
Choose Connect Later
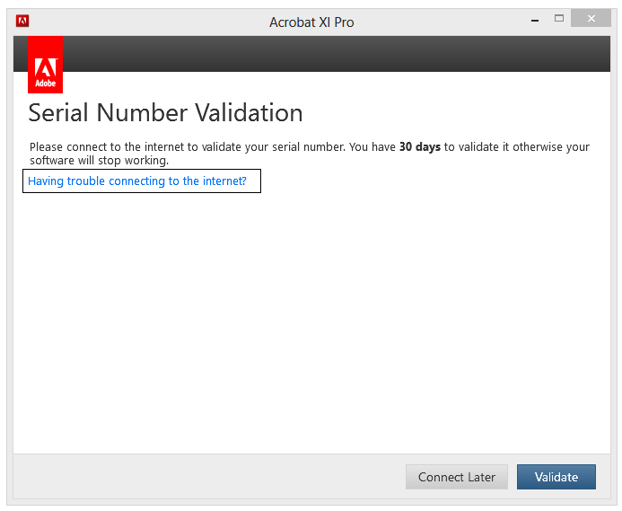[457, 477]
